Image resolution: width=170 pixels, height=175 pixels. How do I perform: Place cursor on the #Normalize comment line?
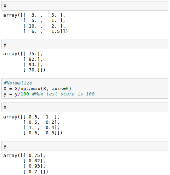pyautogui.click(x=18, y=83)
